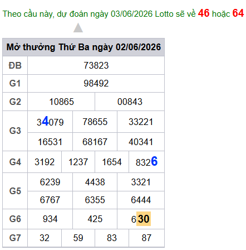Select G3 number 68167
The height and width of the screenshot is (250, 246).
[95, 142]
